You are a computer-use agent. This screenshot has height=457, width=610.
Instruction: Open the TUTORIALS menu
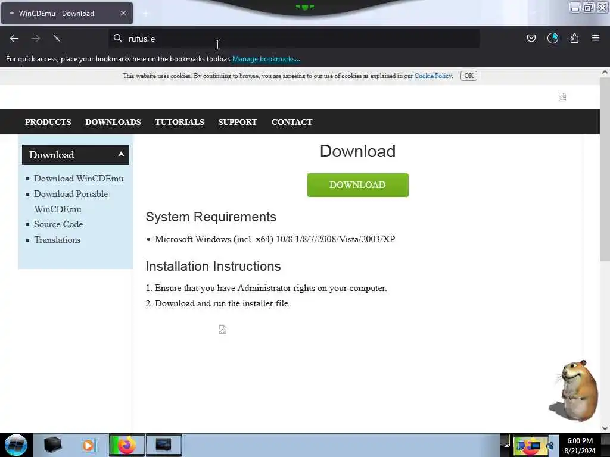(x=179, y=122)
